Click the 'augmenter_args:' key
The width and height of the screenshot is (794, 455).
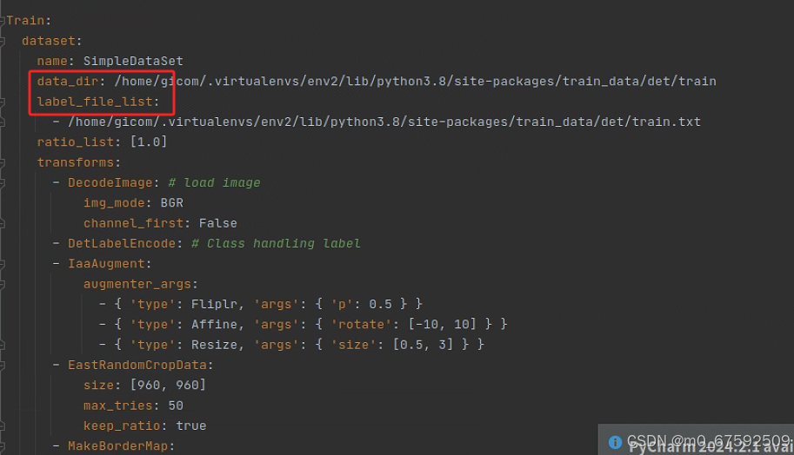(x=141, y=284)
